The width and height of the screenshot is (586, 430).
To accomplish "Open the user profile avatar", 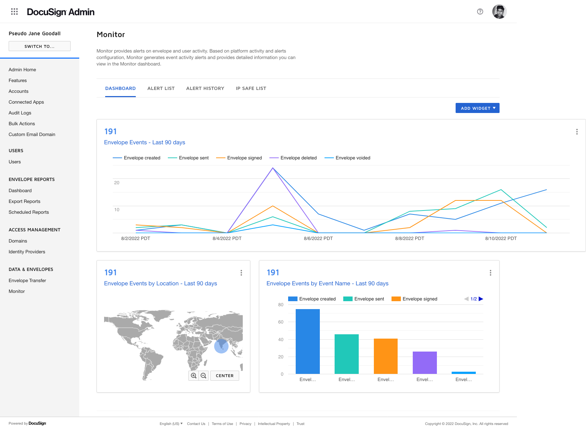I will coord(500,12).
